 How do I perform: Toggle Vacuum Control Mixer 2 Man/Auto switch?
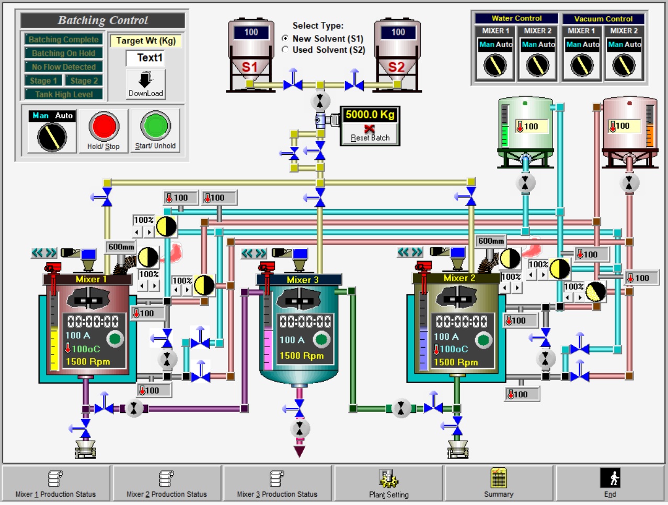click(x=624, y=65)
